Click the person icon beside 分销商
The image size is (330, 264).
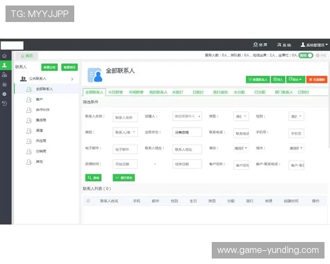click(x=29, y=151)
